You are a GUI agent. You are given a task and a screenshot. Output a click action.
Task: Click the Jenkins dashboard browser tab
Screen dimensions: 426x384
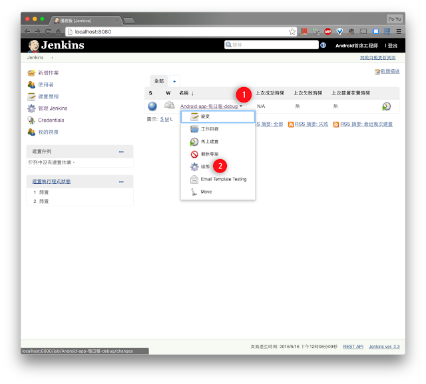coord(87,21)
